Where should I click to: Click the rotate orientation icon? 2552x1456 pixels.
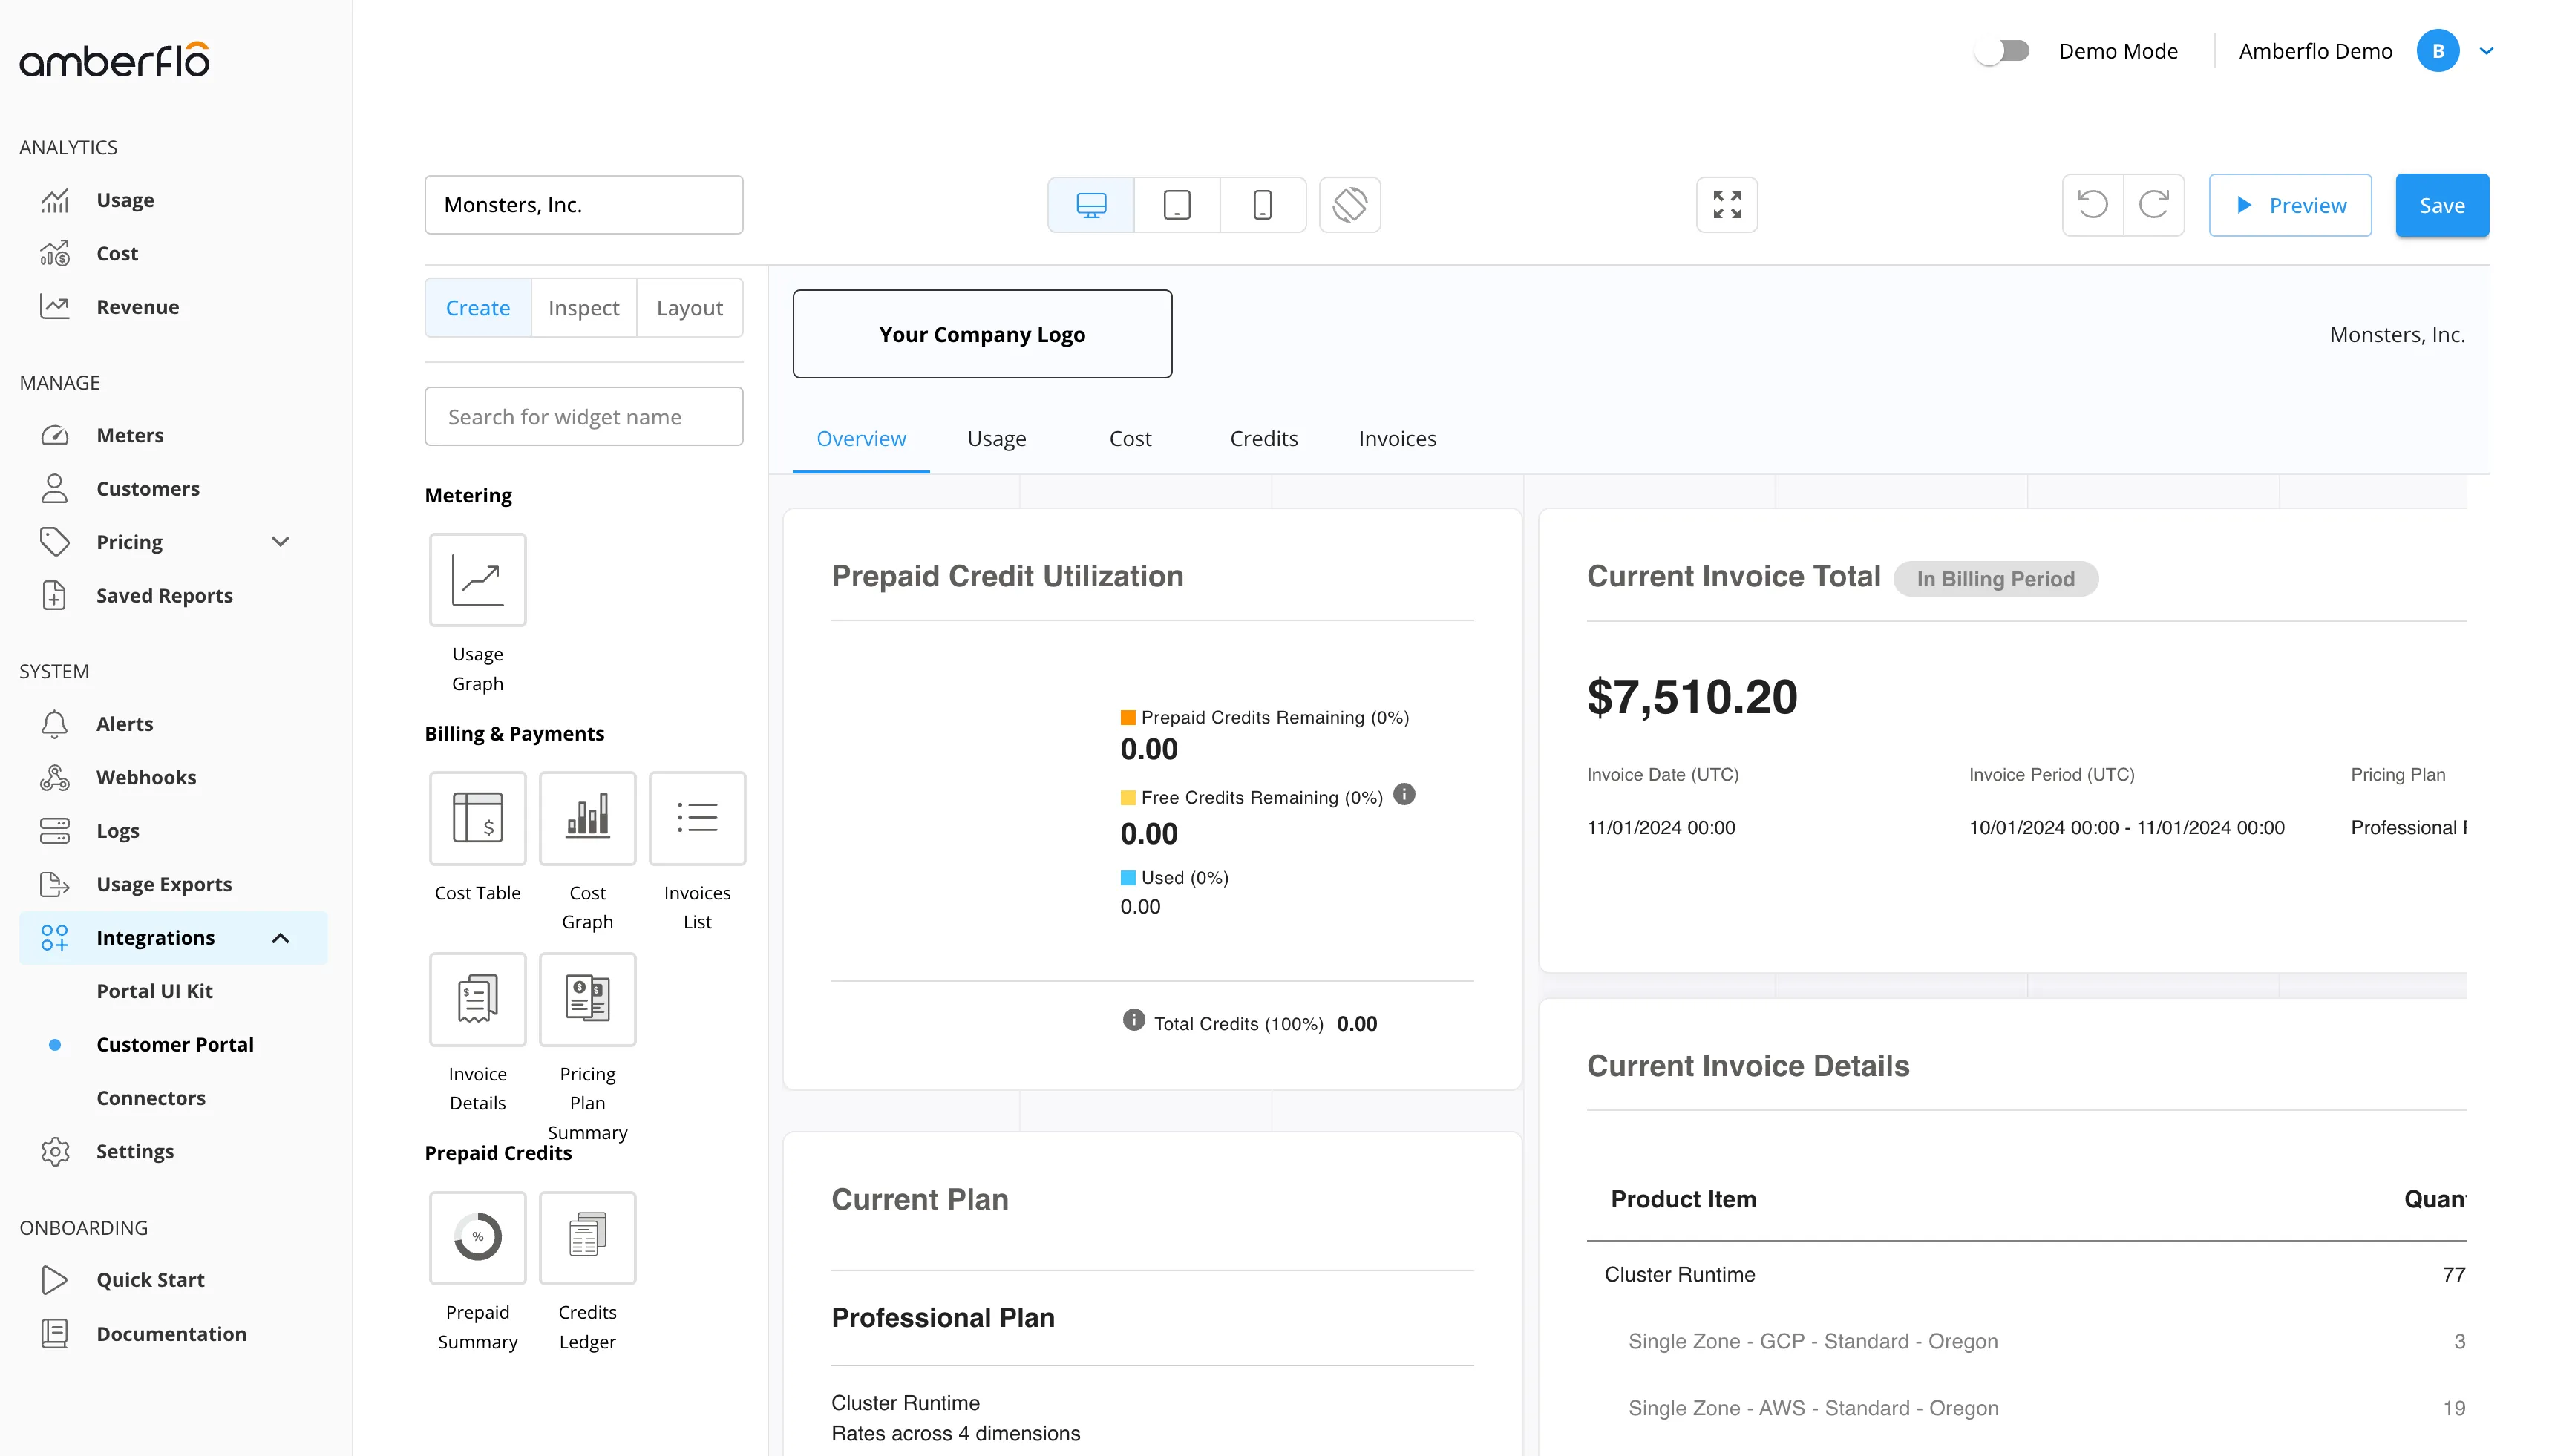click(1350, 205)
